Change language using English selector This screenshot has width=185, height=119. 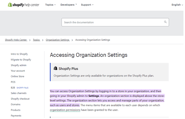click(x=177, y=5)
